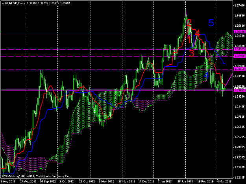
Task: Select the red wave label 4
Action: pyautogui.click(x=198, y=33)
